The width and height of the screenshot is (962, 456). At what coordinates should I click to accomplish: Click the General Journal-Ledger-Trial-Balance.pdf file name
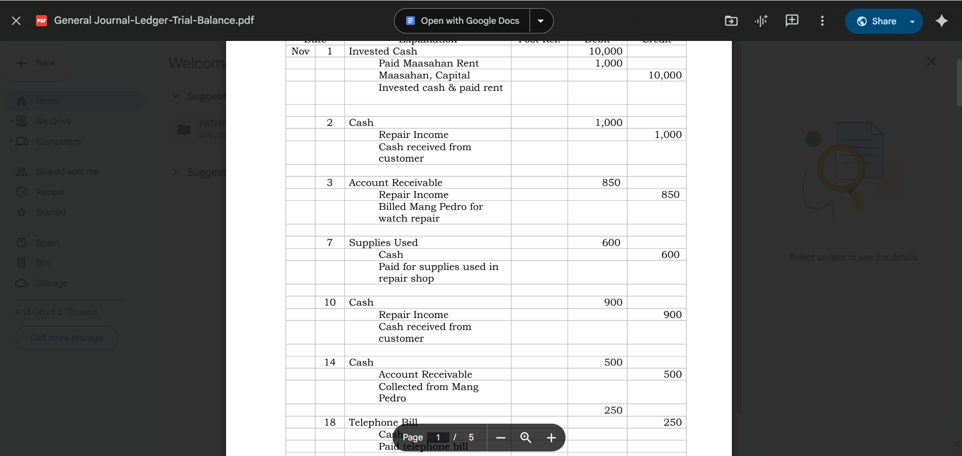(x=154, y=20)
